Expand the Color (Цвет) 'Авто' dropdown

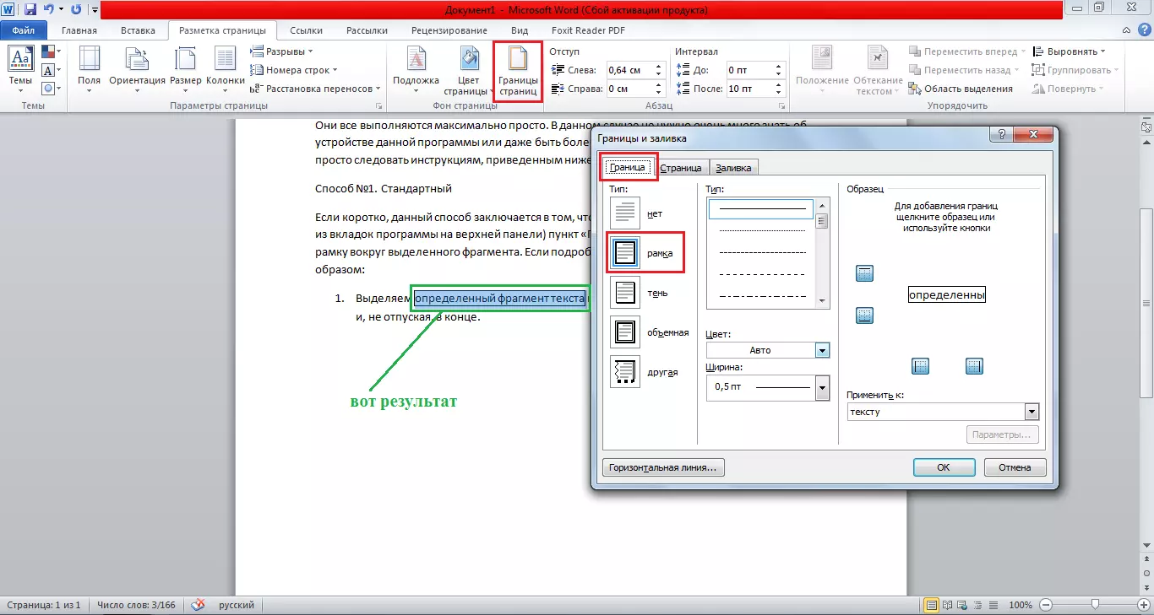[822, 350]
